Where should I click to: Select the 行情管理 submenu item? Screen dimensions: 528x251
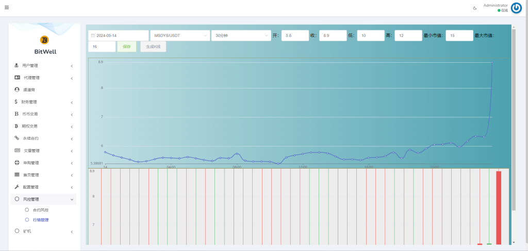(x=40, y=220)
